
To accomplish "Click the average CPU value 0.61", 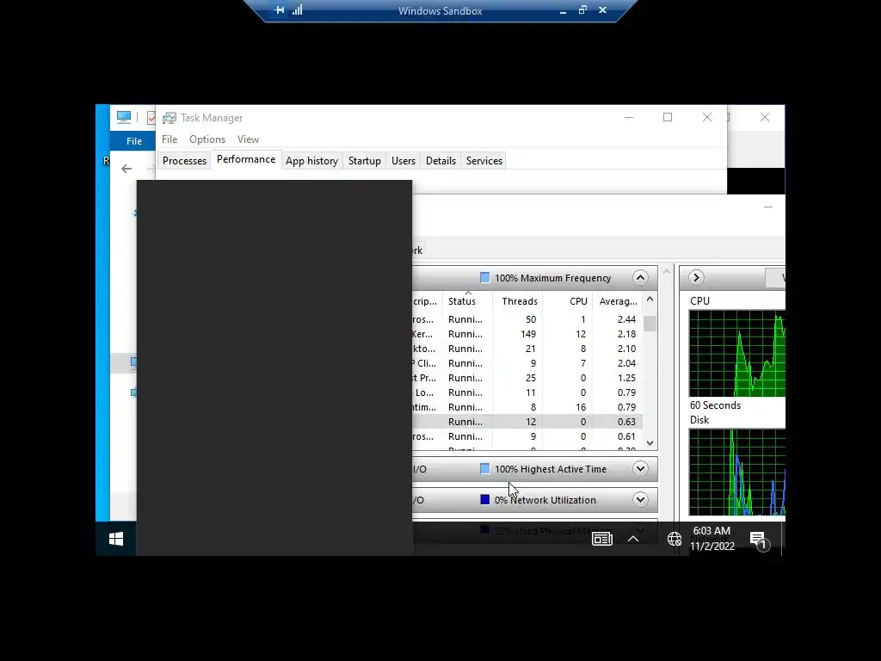I will (626, 436).
